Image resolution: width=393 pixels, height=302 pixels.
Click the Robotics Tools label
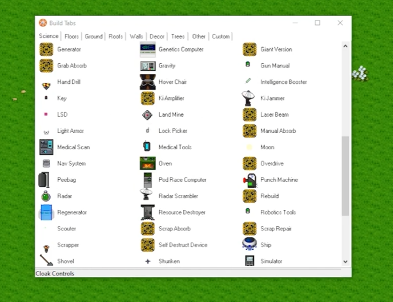coord(278,213)
